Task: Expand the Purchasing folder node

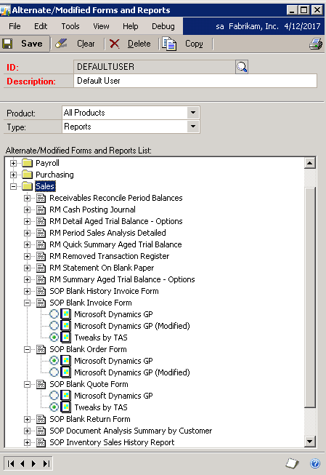Action: point(13,175)
